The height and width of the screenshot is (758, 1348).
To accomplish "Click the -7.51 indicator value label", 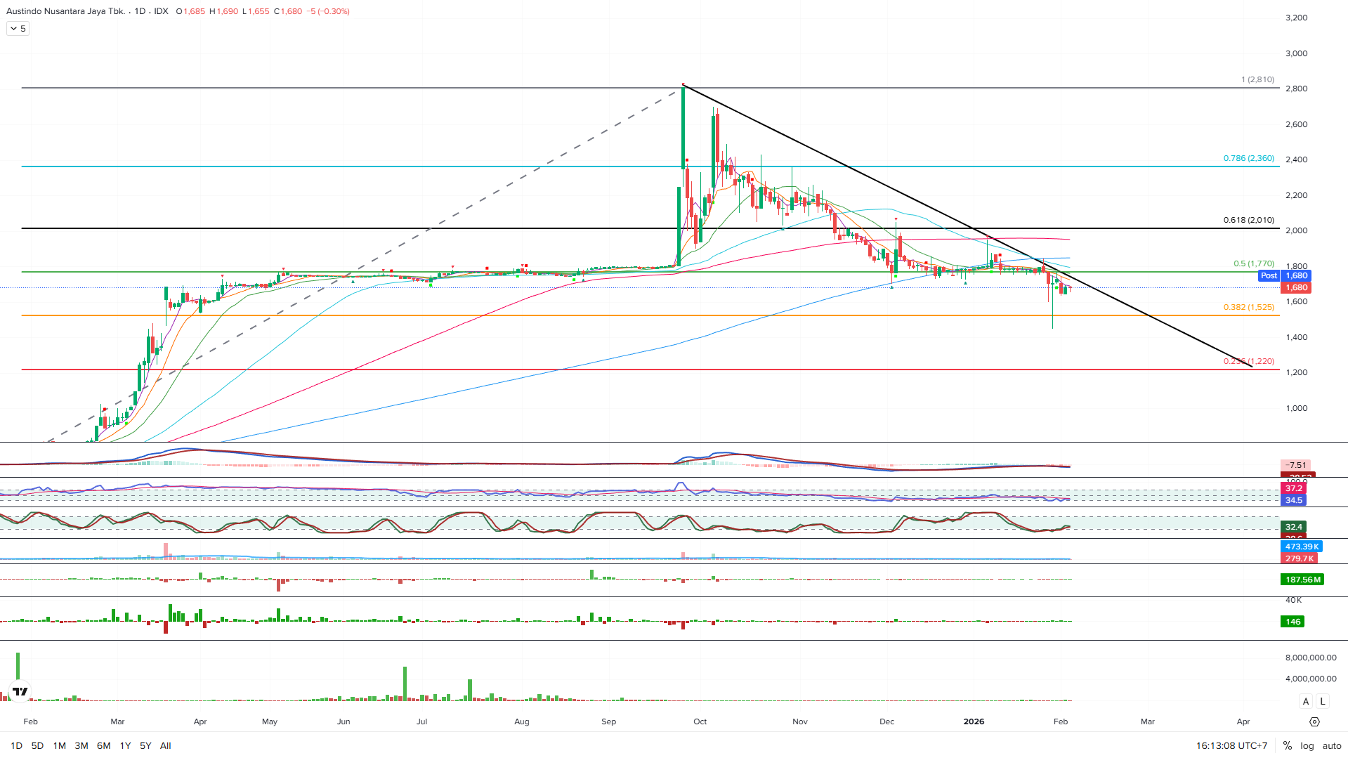I will click(x=1296, y=465).
